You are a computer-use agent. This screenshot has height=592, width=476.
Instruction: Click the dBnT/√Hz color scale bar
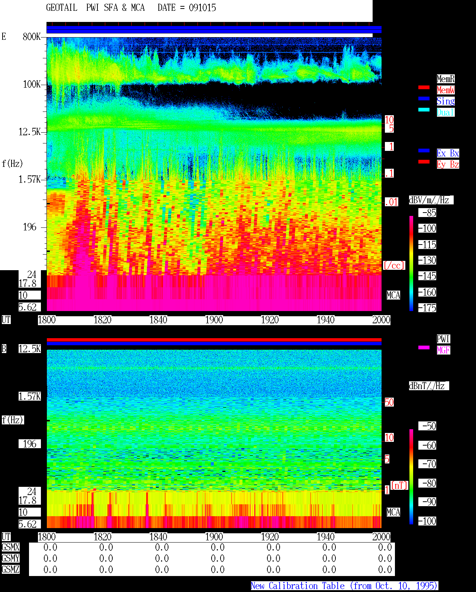pos(411,477)
